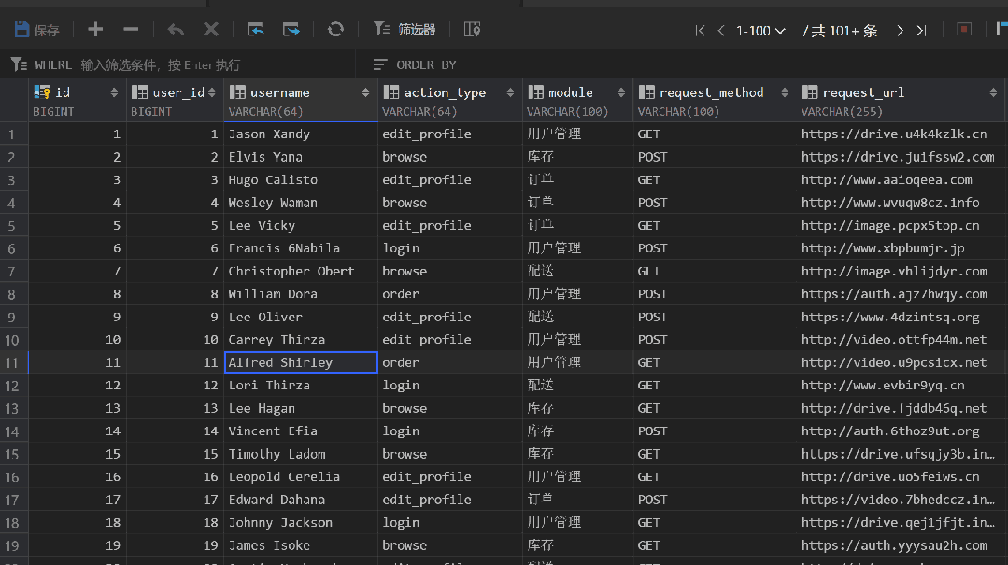Click the Christopher Obert username cell
The image size is (1008, 565).
pos(301,271)
